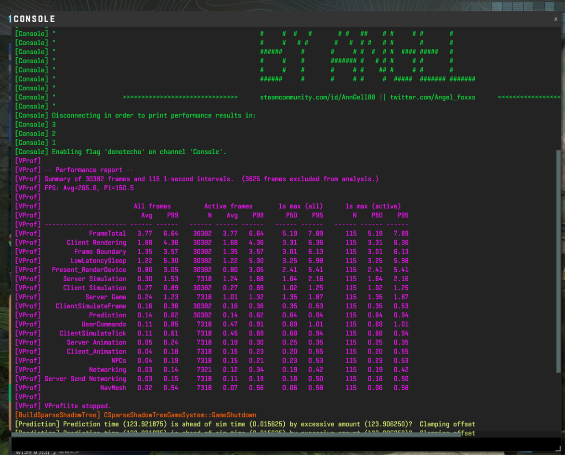Select the LowLatencySleep row label
The height and width of the screenshot is (455, 565).
tap(98, 261)
